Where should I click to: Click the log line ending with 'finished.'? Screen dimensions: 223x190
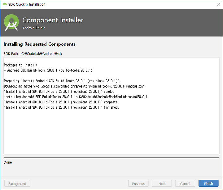coord(61,107)
